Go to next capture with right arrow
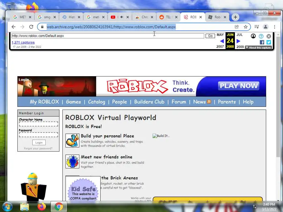This screenshot has height=212, width=283. (x=238, y=41)
